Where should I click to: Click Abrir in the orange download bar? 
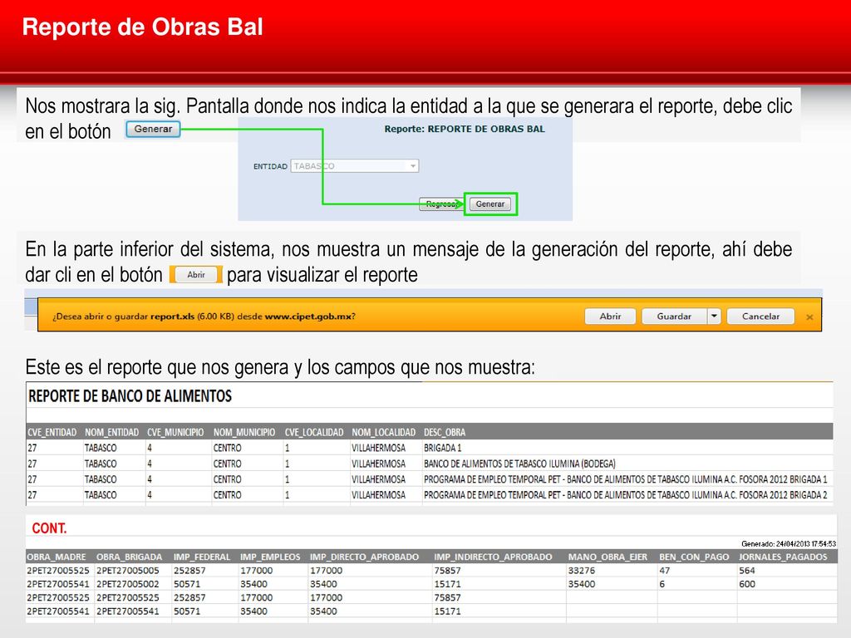[x=610, y=317]
